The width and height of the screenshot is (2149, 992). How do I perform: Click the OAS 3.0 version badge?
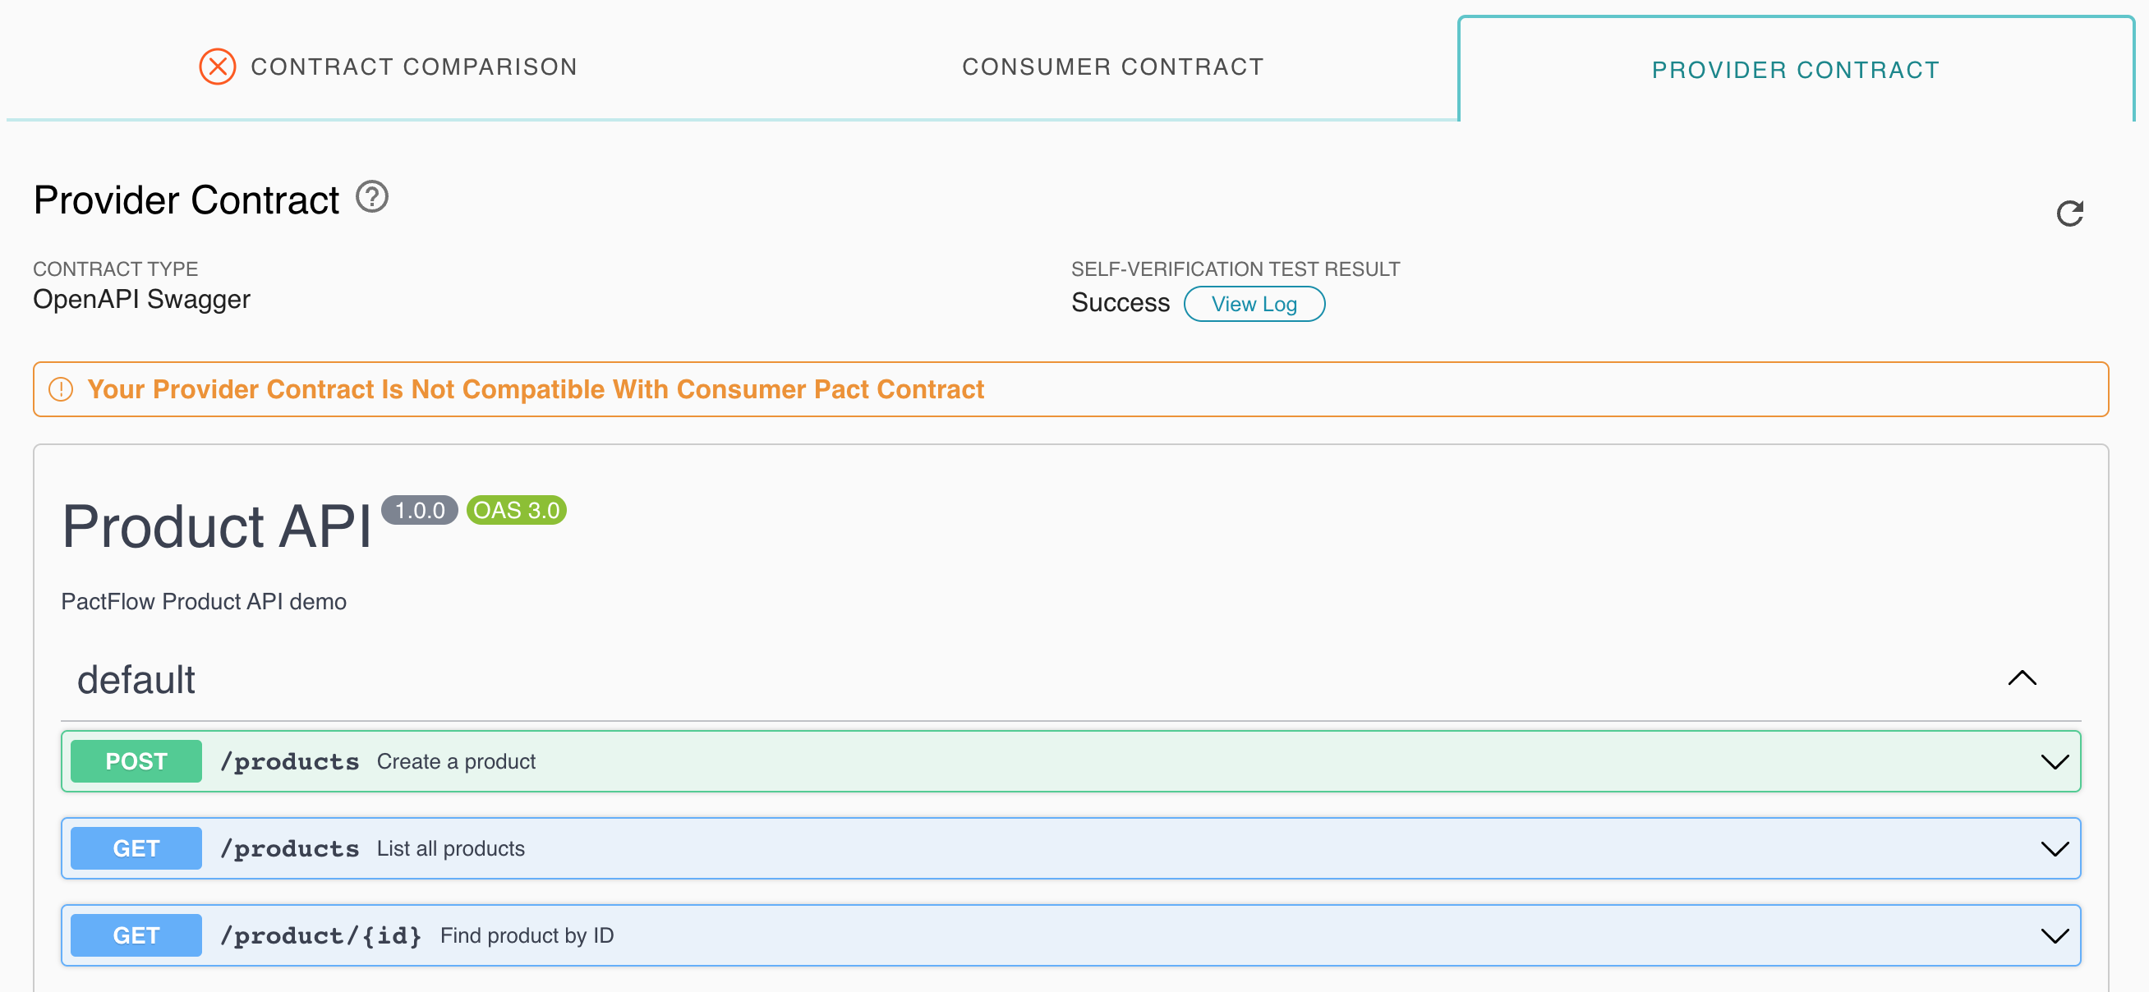click(x=516, y=509)
